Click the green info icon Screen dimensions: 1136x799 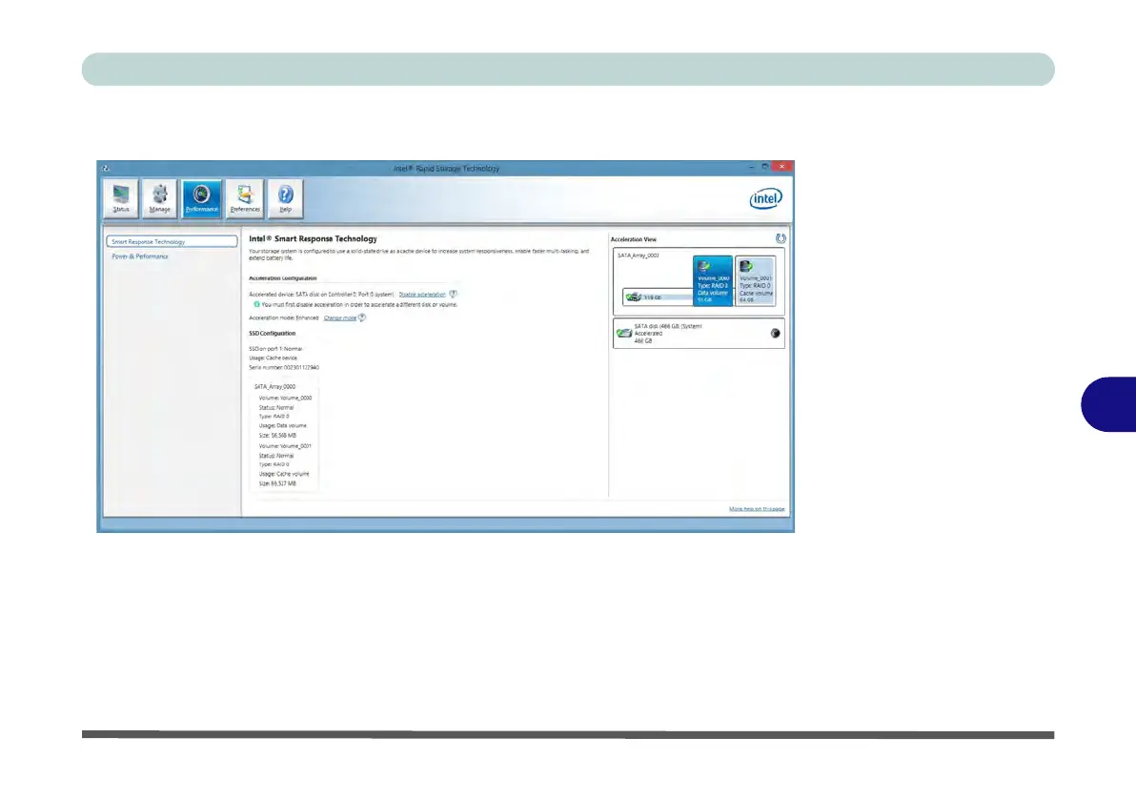(x=256, y=304)
